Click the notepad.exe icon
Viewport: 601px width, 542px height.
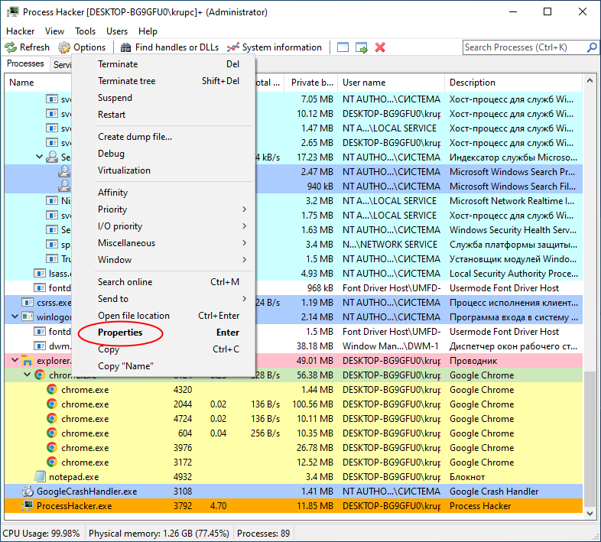point(40,476)
